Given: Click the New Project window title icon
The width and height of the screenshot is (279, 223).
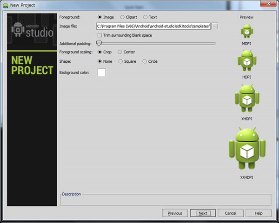Looking at the screenshot, I should pyautogui.click(x=5, y=4).
